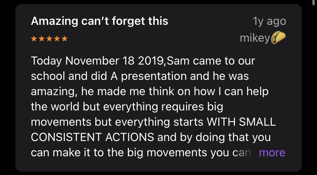
Task: Select the third (middle) rating star
Action: tap(49, 39)
